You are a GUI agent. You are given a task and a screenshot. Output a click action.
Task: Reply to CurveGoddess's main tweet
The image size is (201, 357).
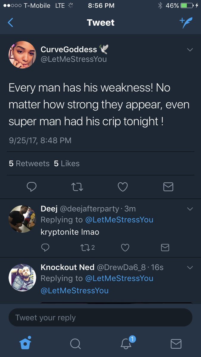(32, 187)
